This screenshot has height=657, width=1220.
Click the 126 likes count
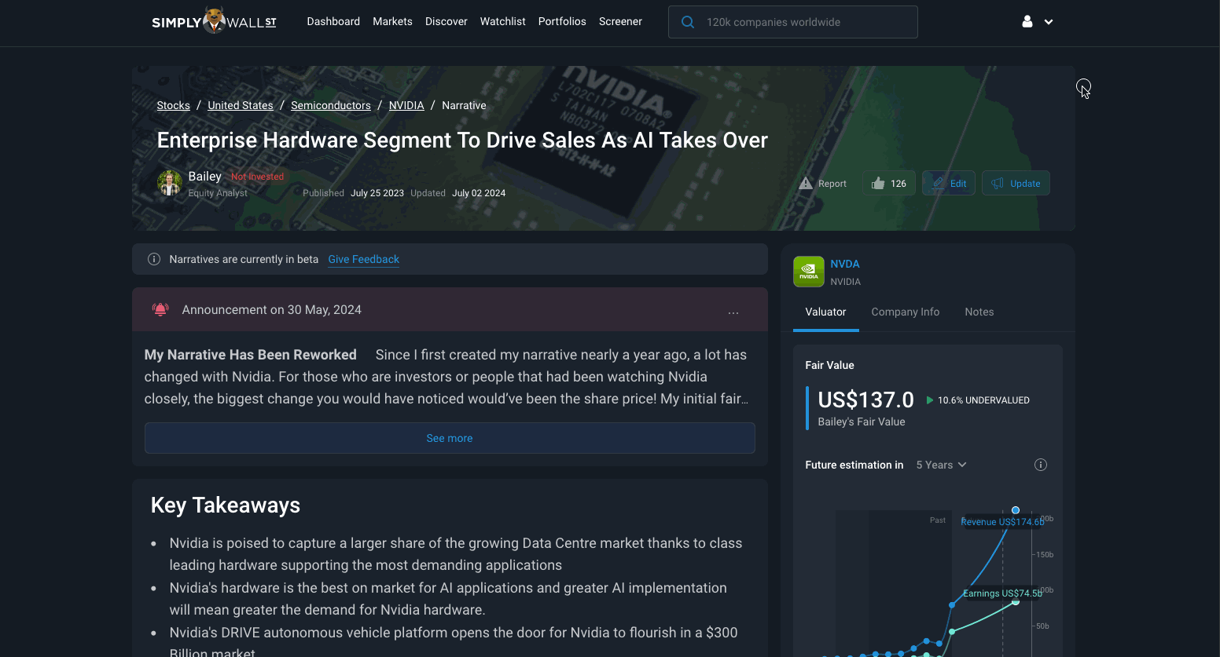[898, 184]
